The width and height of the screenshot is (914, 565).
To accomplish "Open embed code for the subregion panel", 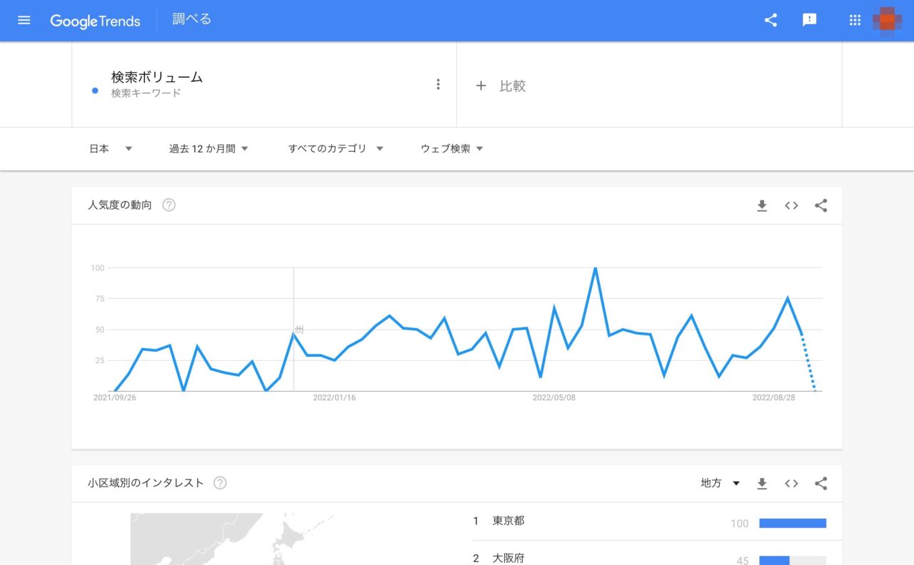I will [x=791, y=483].
